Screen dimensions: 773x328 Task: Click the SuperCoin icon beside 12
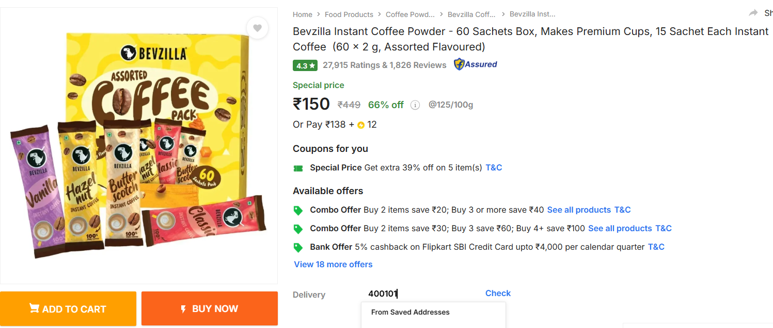(361, 125)
